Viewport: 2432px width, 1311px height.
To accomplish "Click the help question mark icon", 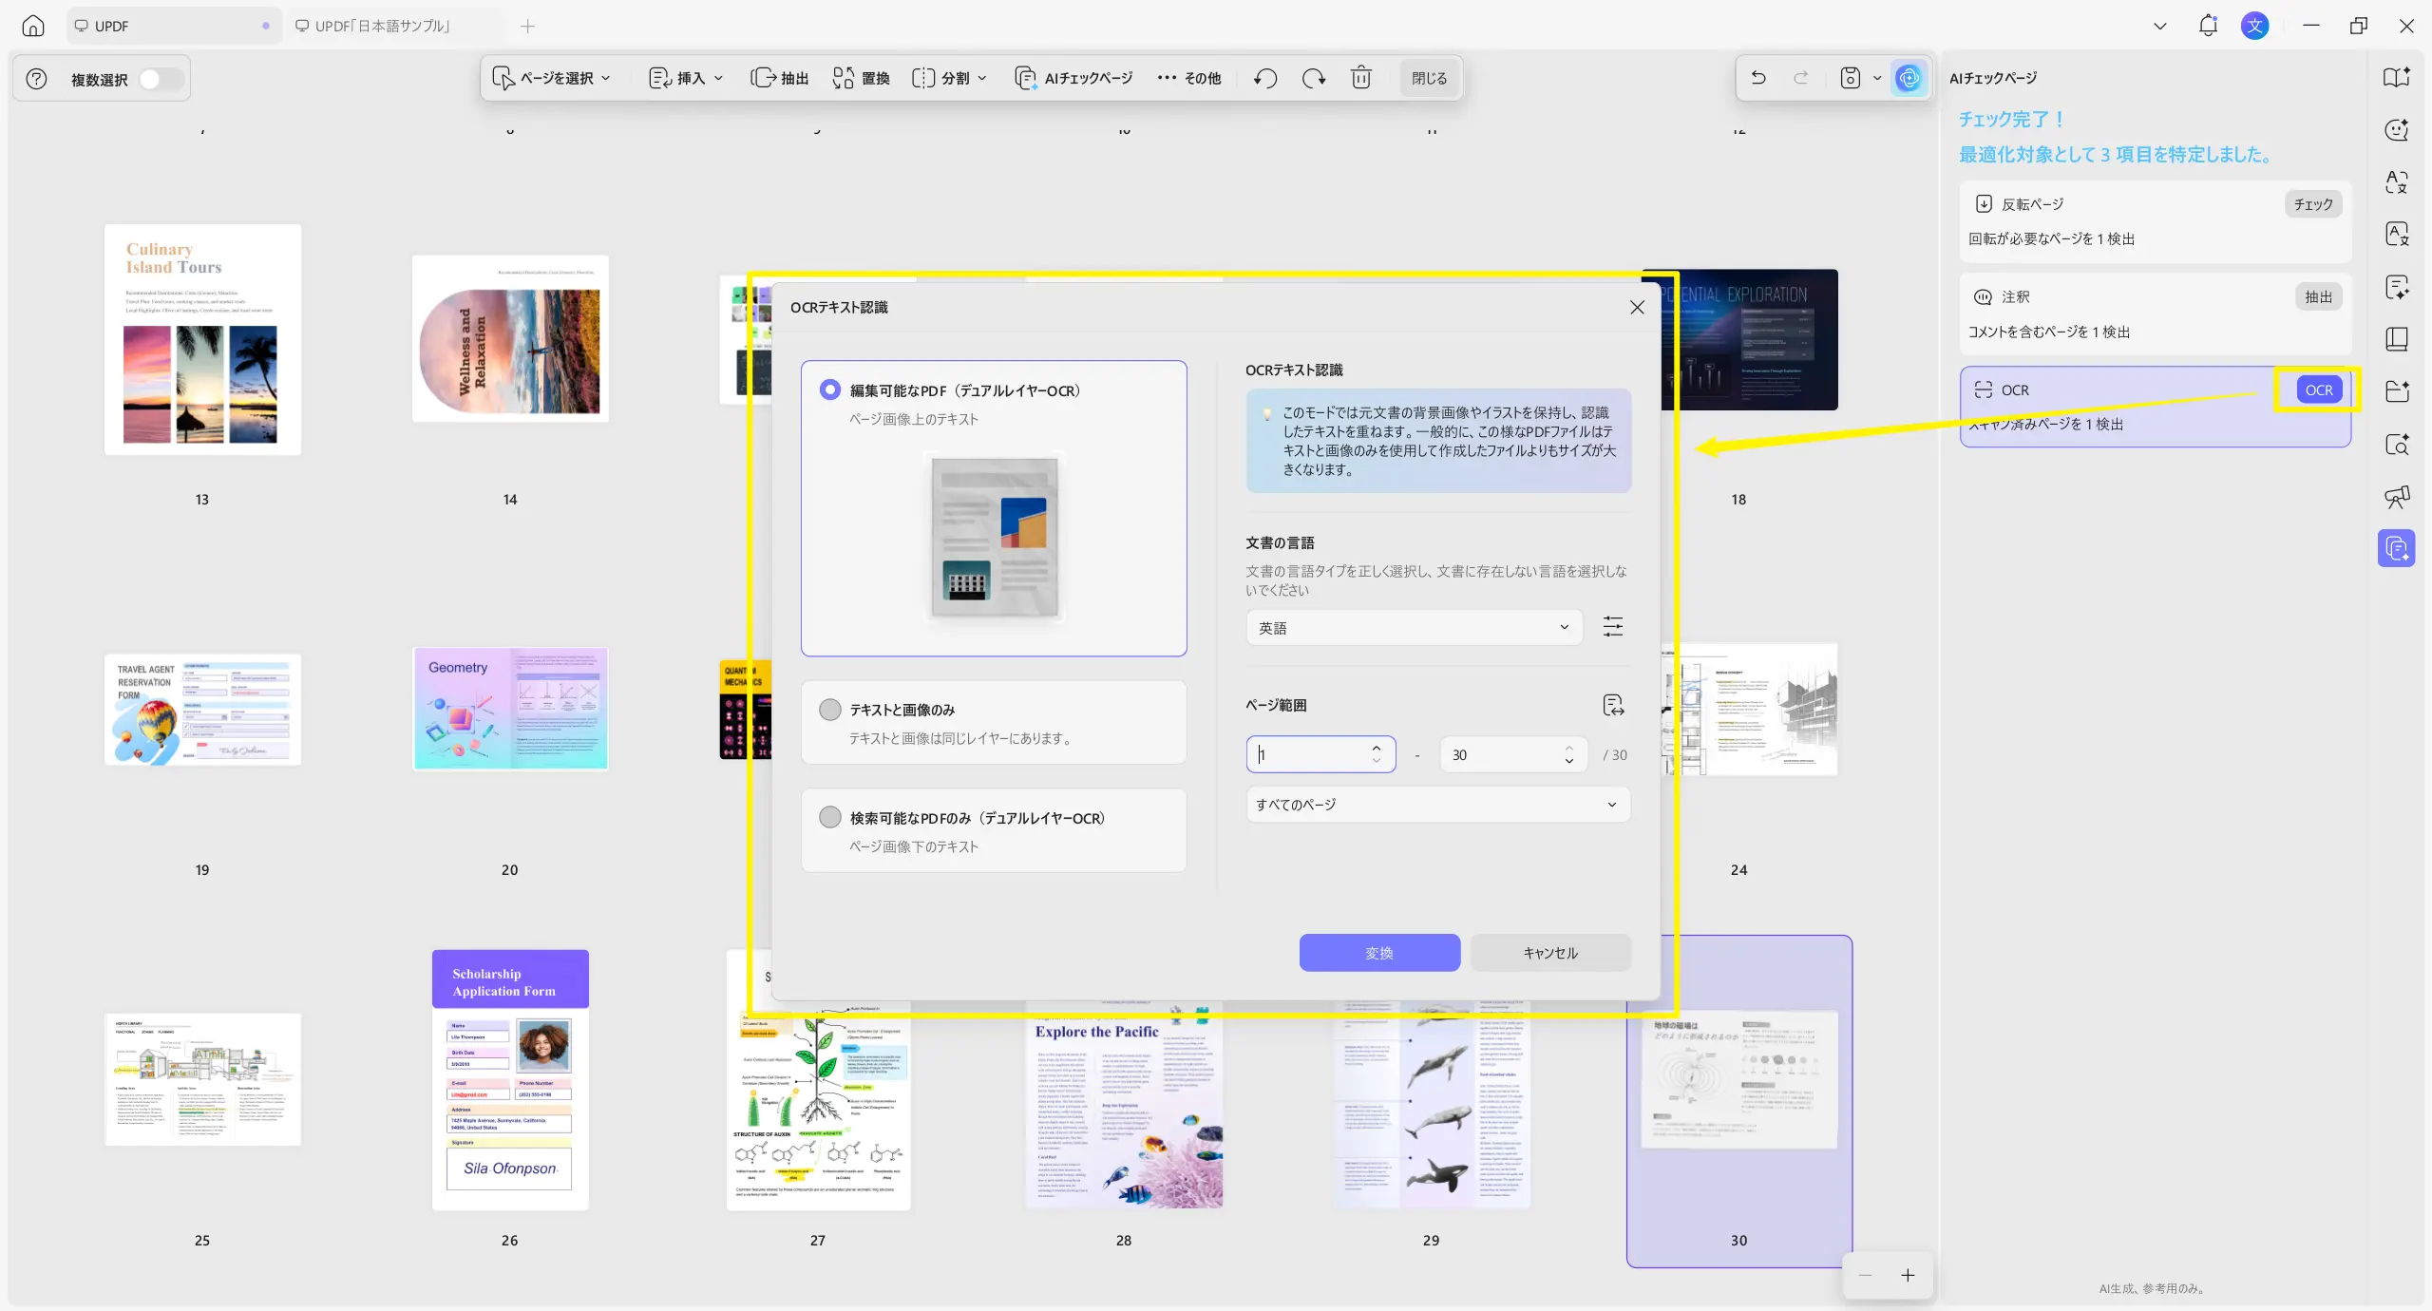I will (36, 79).
